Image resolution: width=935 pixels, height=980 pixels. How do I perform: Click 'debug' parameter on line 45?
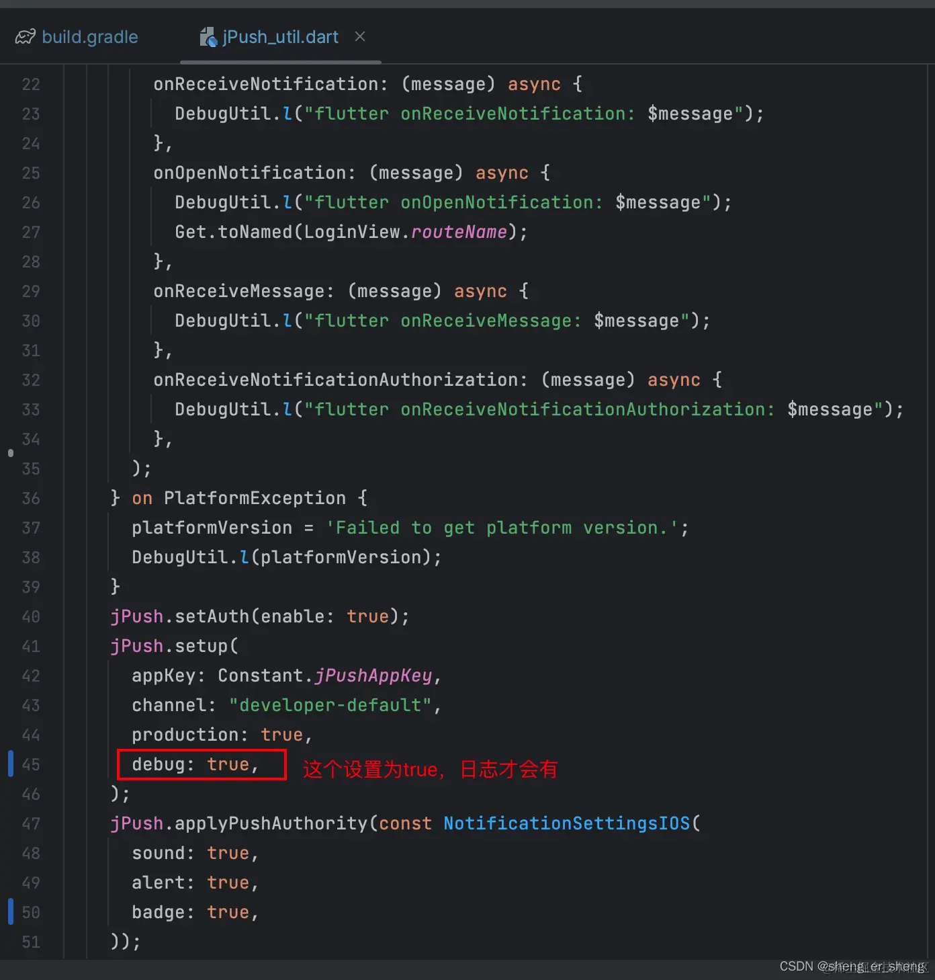(x=159, y=764)
